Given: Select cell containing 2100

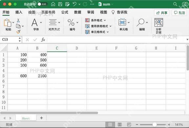Looking at the screenshot, I should click(x=37, y=76).
